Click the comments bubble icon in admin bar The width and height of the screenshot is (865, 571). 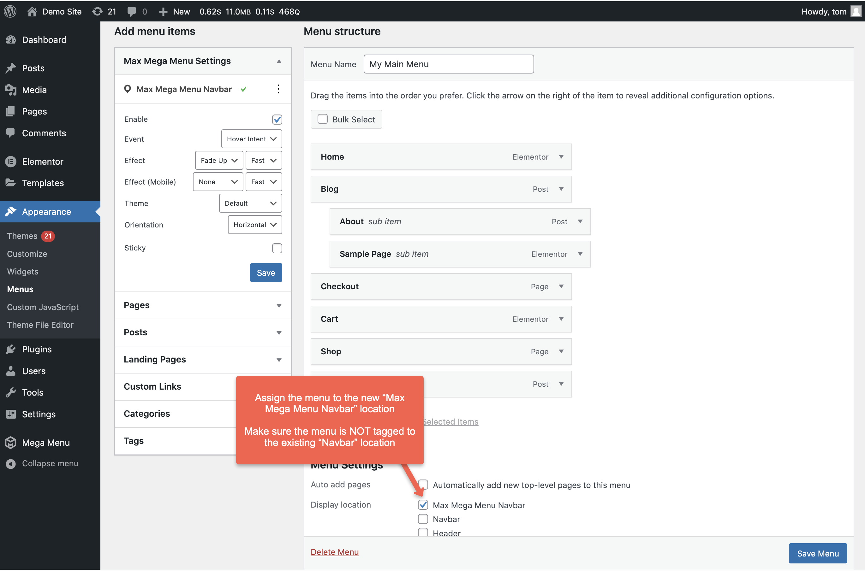(132, 11)
